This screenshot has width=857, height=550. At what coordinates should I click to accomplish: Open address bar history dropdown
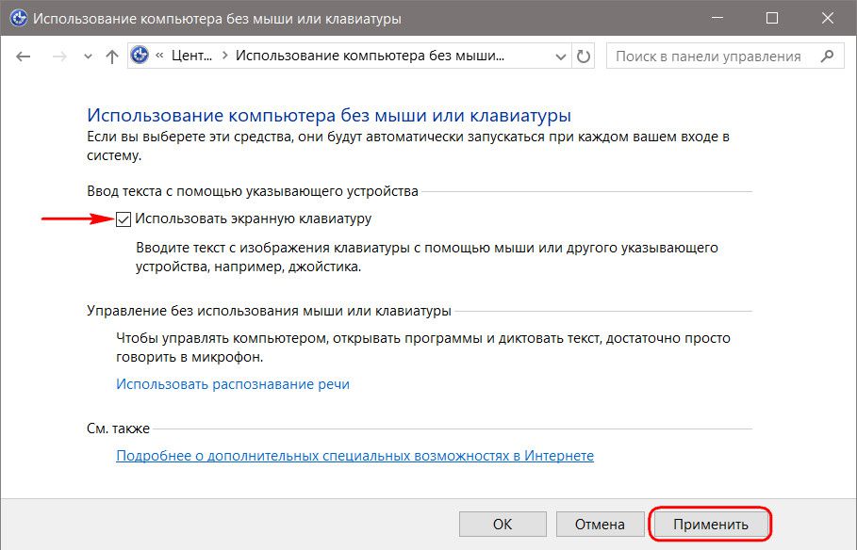coord(560,57)
